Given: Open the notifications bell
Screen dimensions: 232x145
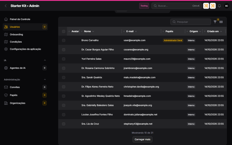Looking at the screenshot, I should [x=219, y=6].
